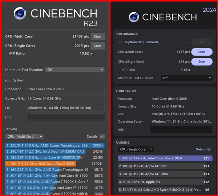Click the R23 Info text field
The height and width of the screenshot is (196, 218).
pyautogui.click(x=65, y=117)
